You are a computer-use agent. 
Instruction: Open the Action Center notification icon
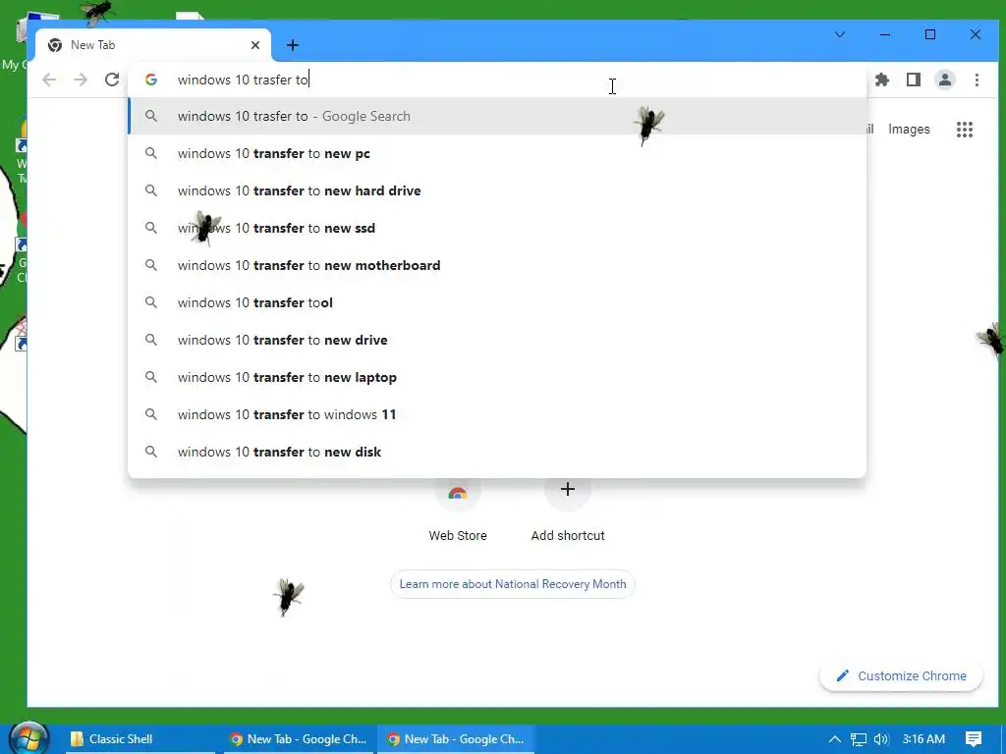pos(974,739)
